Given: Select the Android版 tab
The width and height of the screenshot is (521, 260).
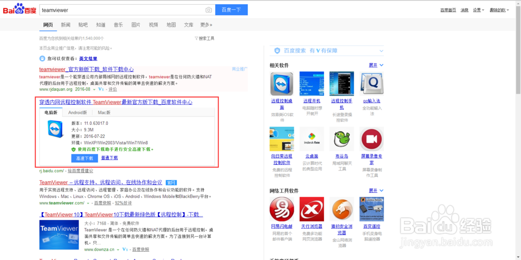Looking at the screenshot, I should click(78, 112).
